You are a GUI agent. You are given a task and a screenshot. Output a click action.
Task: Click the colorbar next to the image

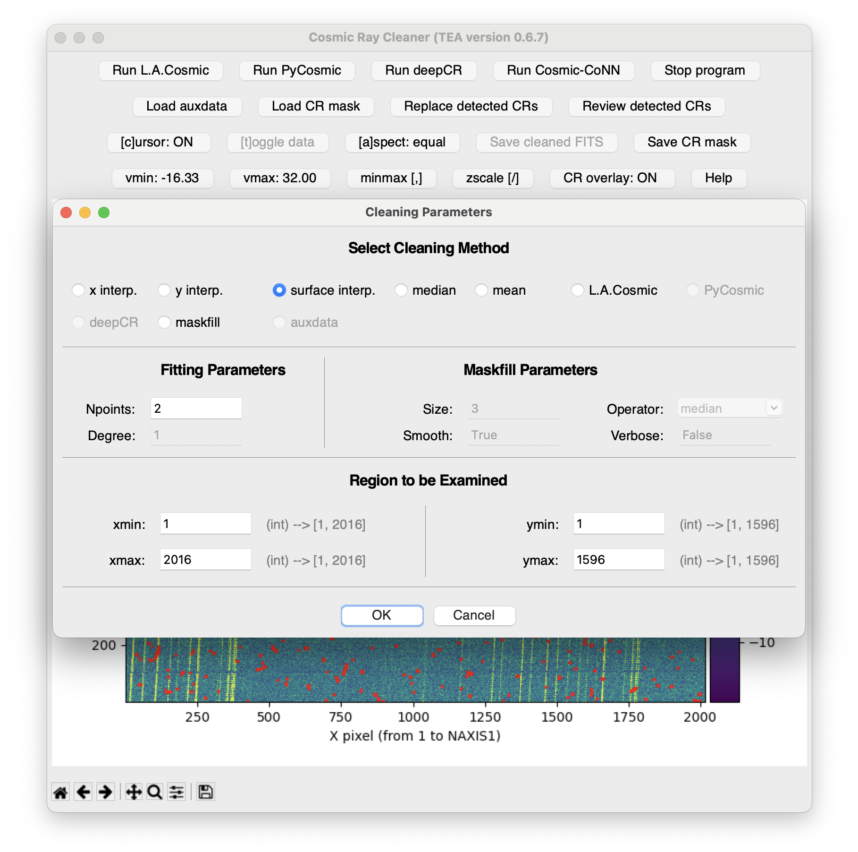pos(724,670)
